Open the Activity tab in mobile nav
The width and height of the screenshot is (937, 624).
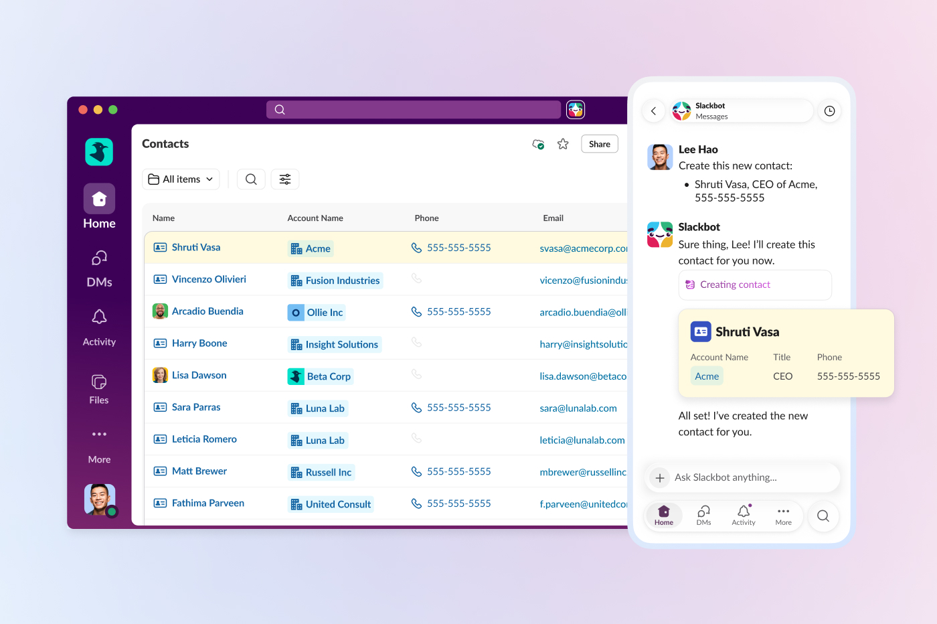pyautogui.click(x=744, y=516)
